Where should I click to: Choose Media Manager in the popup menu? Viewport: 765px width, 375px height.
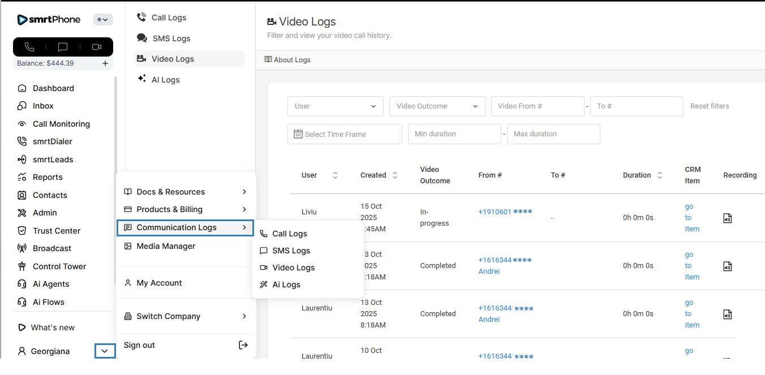pos(166,246)
